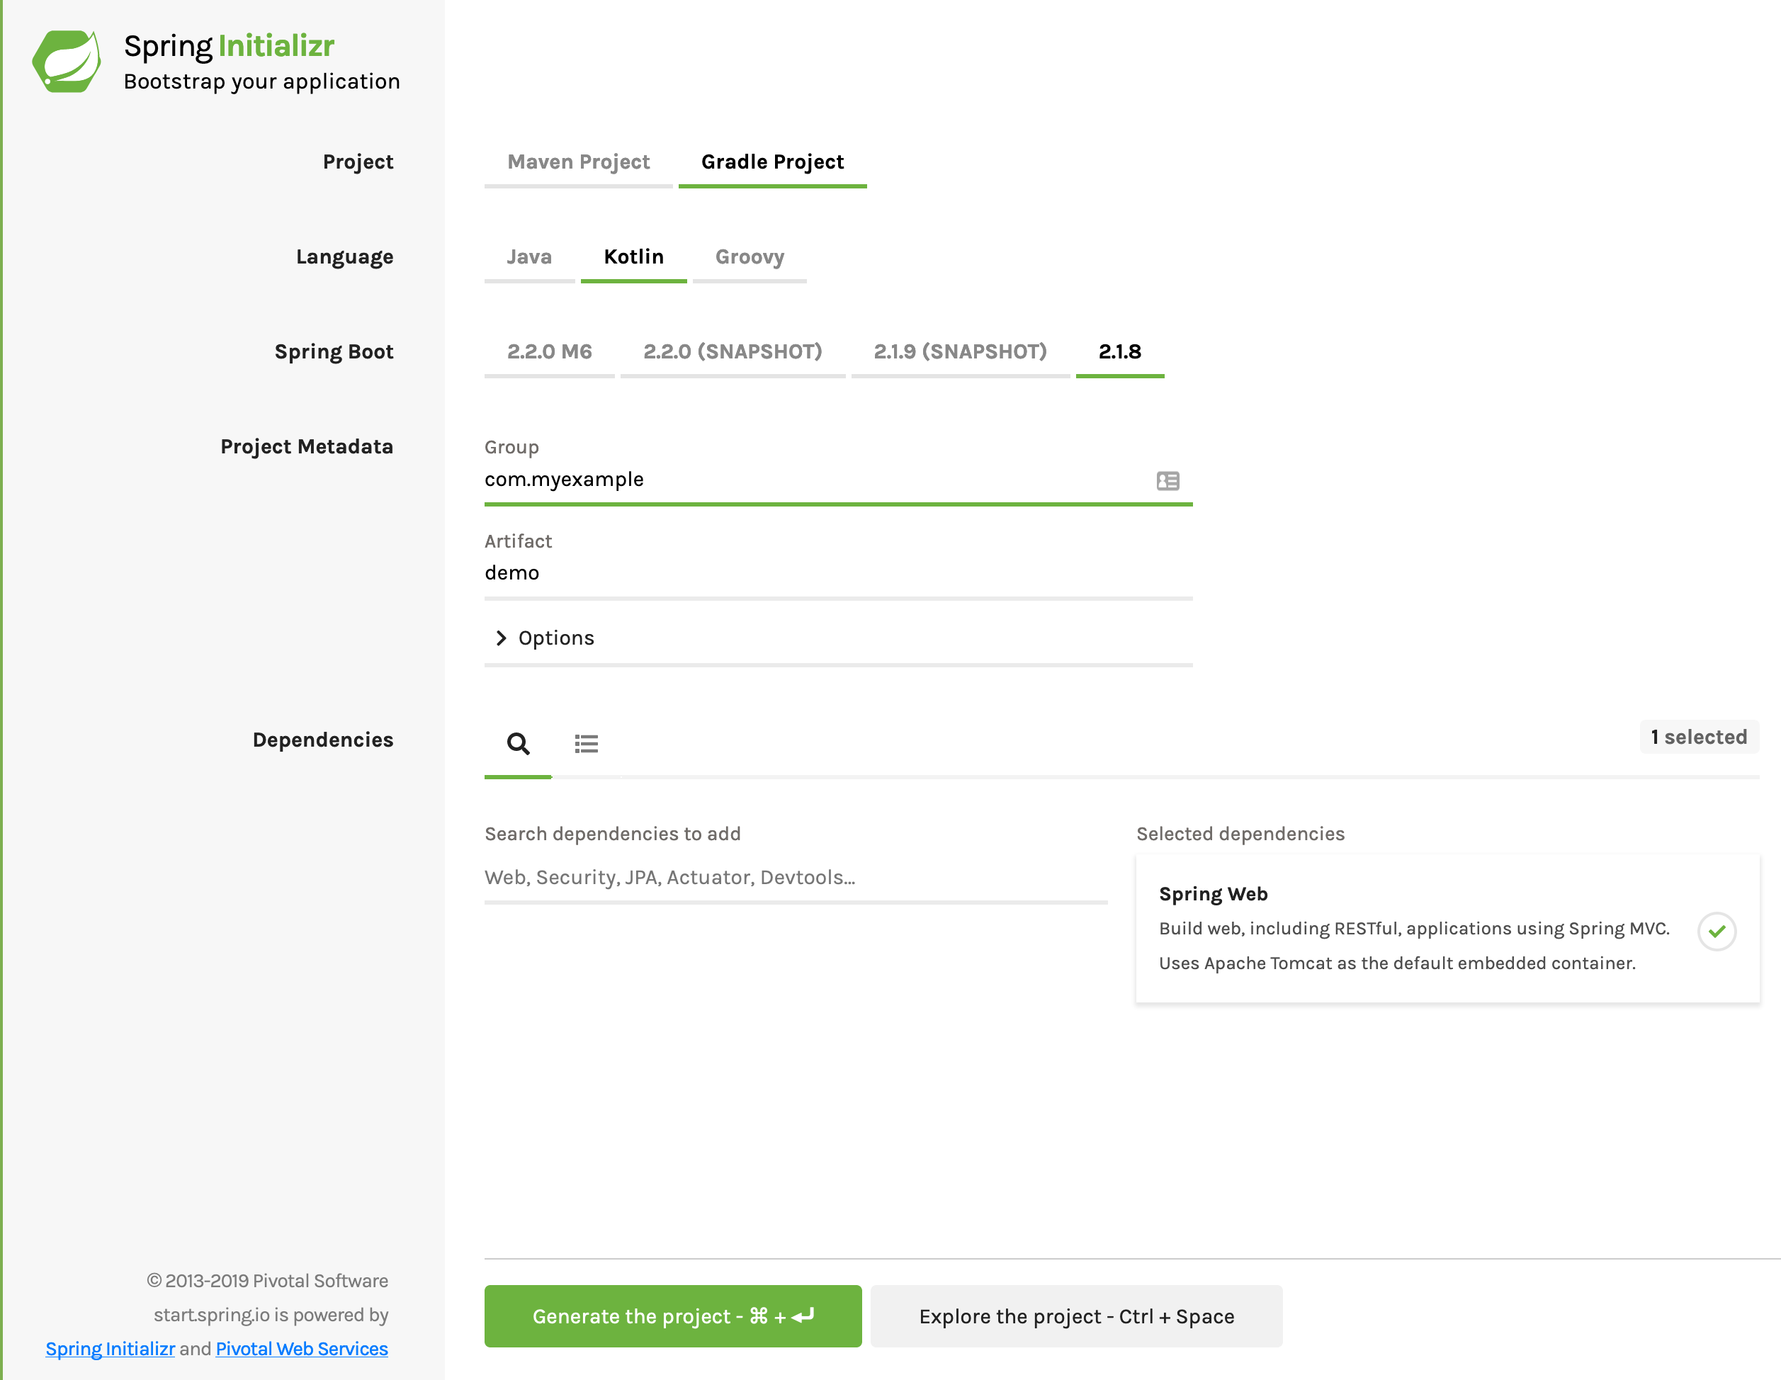This screenshot has width=1781, height=1380.
Task: Uncheck the Spring Web selected checkmark
Action: 1717,931
